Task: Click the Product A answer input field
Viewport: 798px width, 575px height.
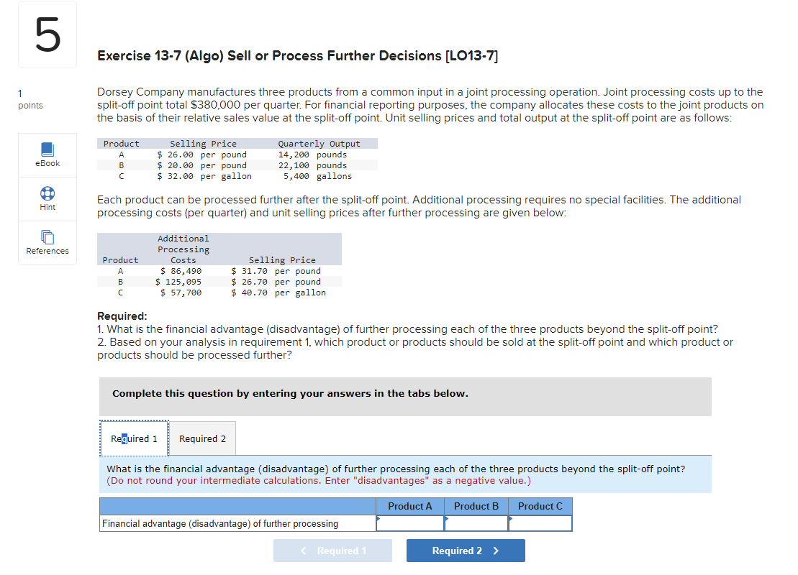Action: click(410, 523)
